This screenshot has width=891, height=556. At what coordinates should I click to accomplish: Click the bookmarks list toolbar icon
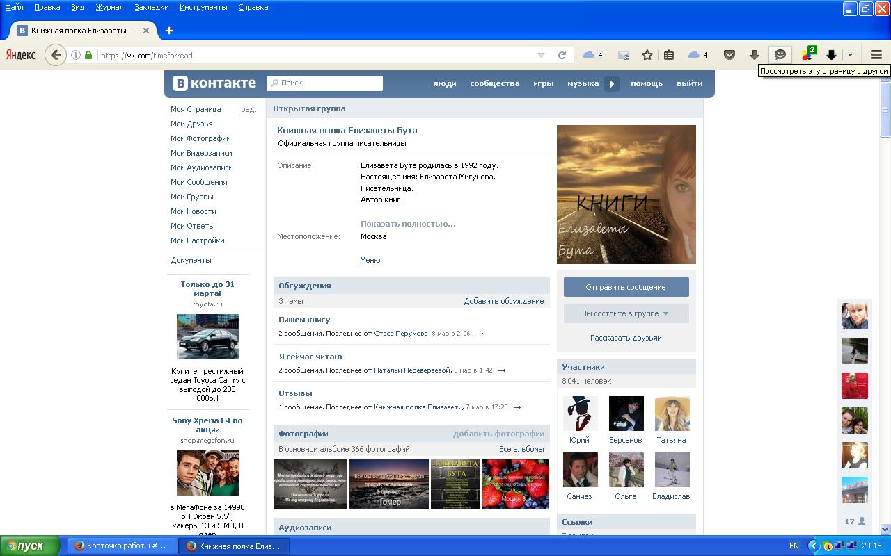(x=669, y=55)
